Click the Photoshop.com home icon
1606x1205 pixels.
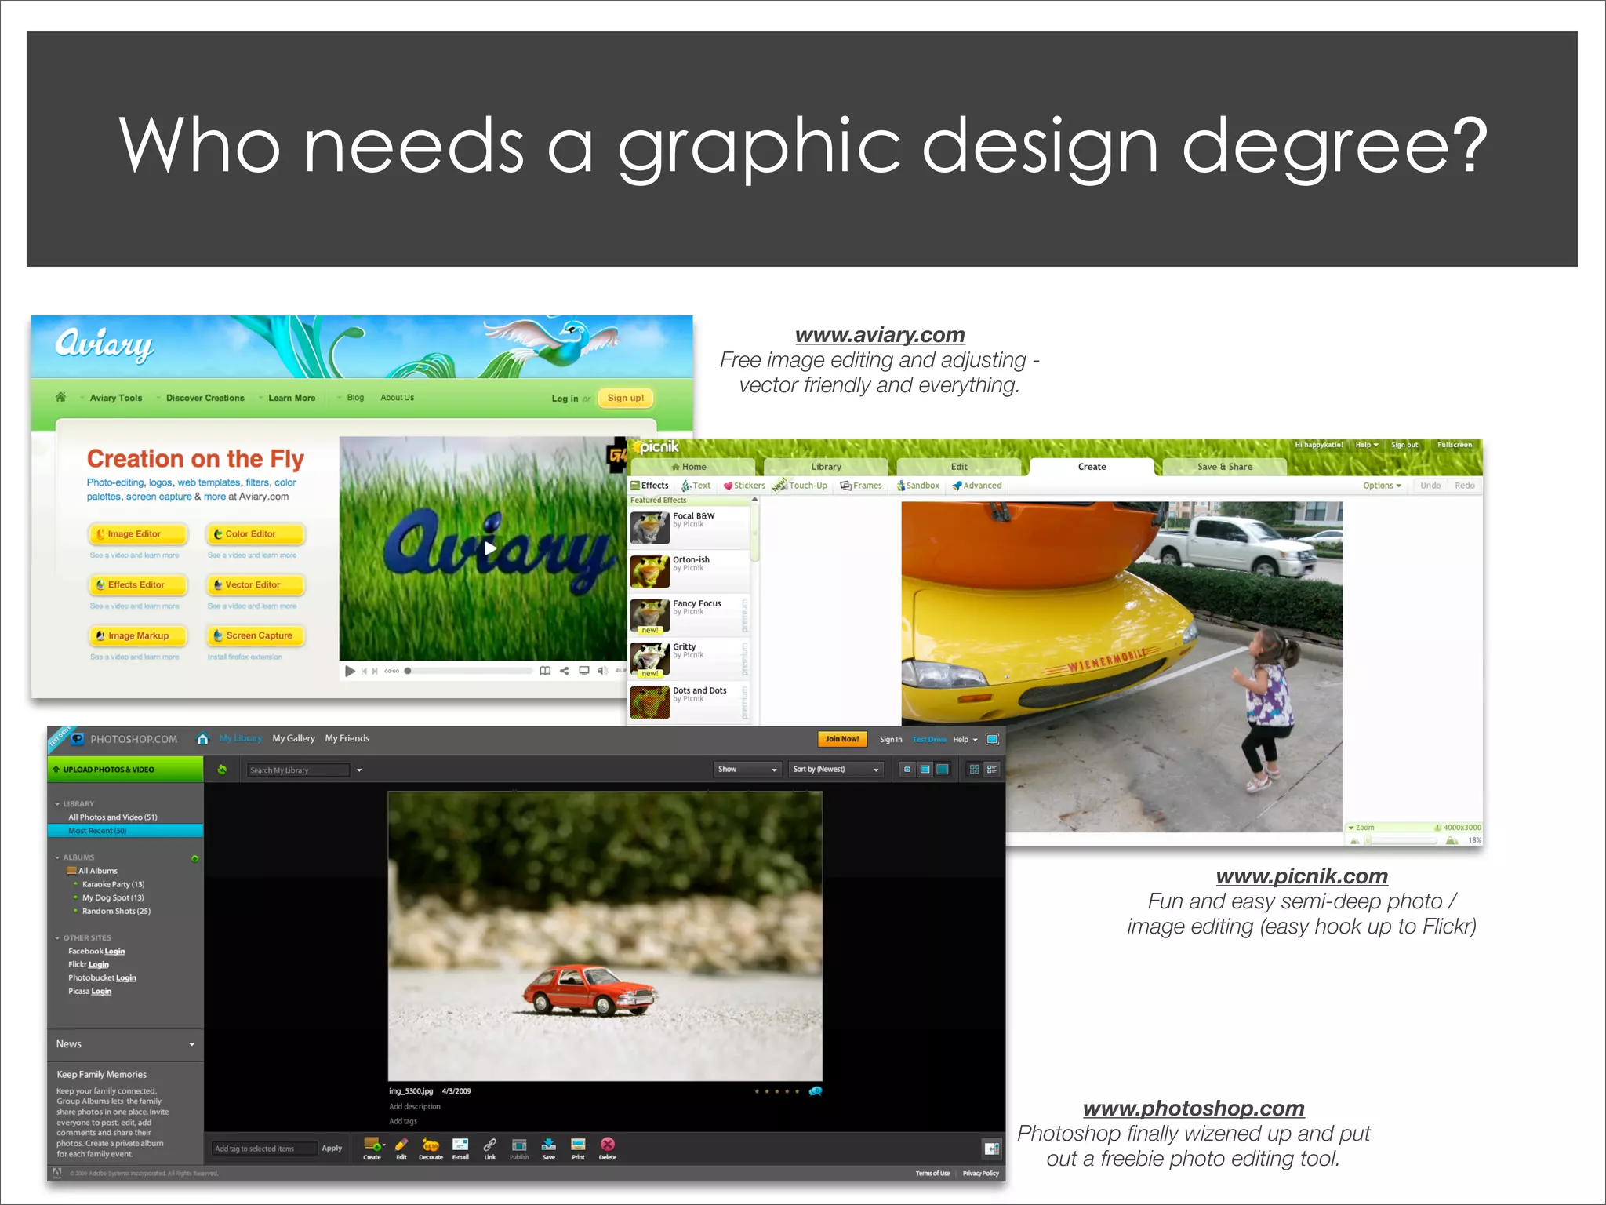(202, 738)
